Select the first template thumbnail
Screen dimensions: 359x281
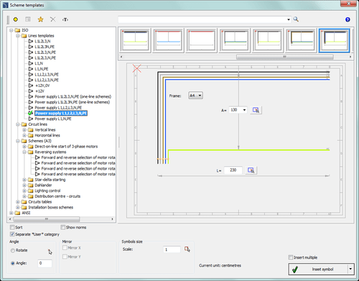[x=136, y=40]
